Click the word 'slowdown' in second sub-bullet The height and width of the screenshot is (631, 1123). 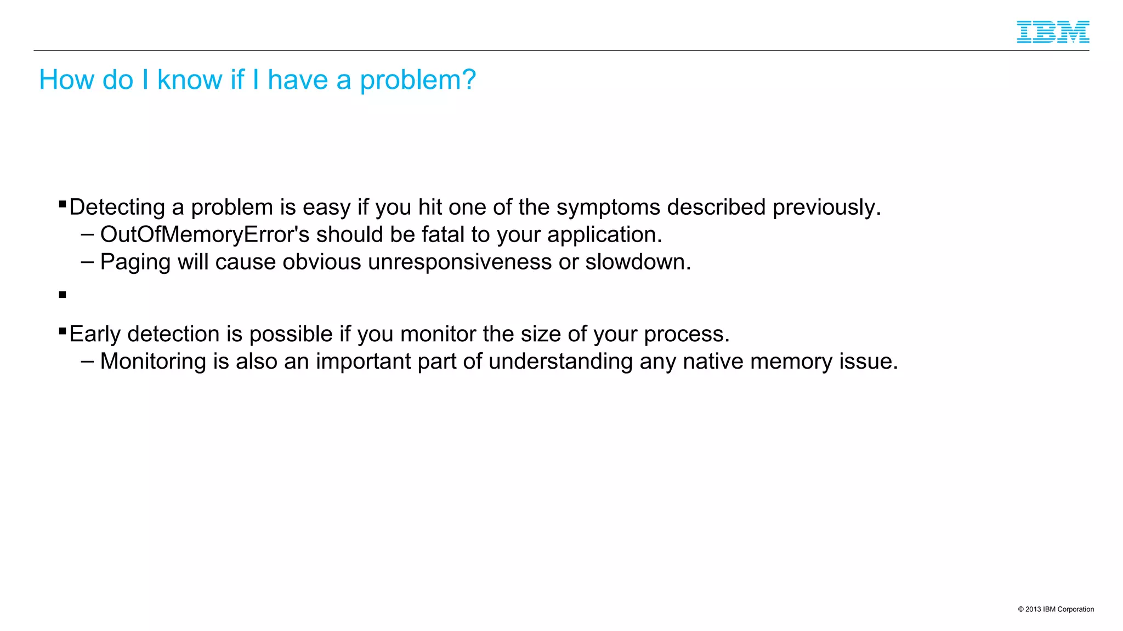click(635, 262)
